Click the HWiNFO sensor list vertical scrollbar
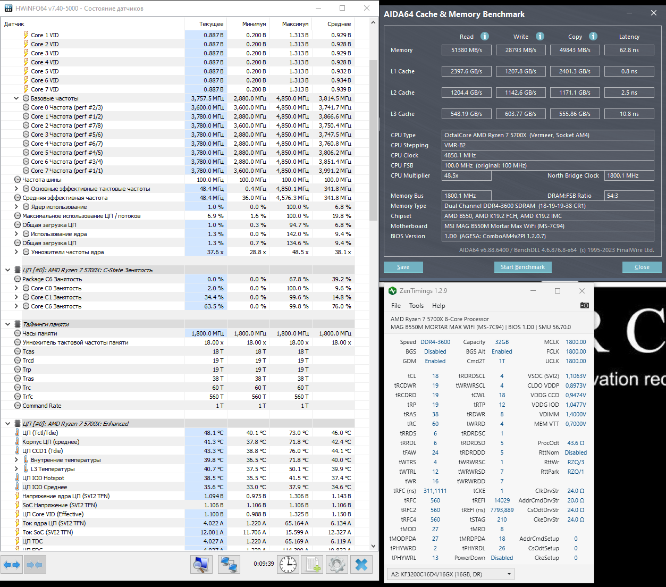Image resolution: width=666 pixels, height=587 pixels. 374,284
